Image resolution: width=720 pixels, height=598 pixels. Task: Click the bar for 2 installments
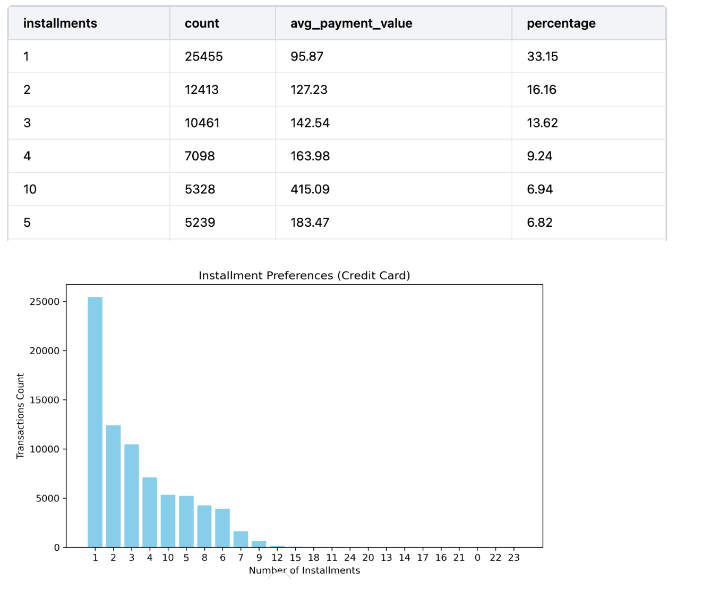[x=113, y=484]
